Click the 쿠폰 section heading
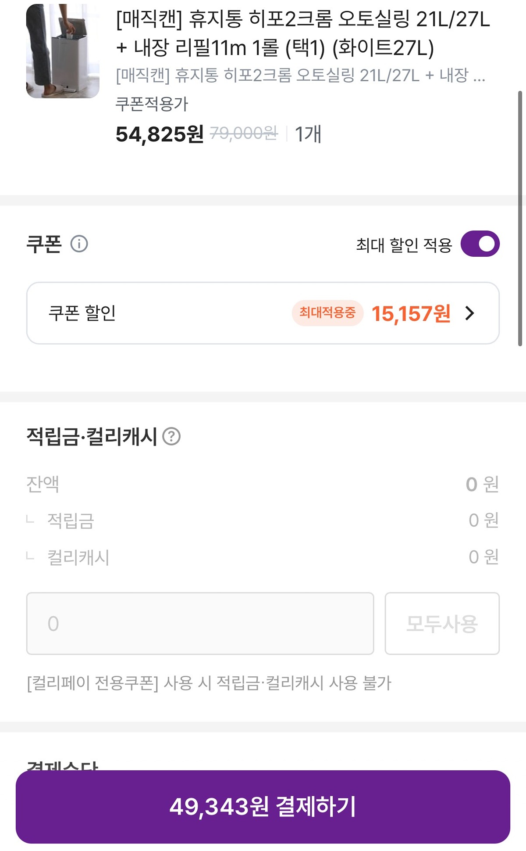526x851 pixels. [44, 244]
